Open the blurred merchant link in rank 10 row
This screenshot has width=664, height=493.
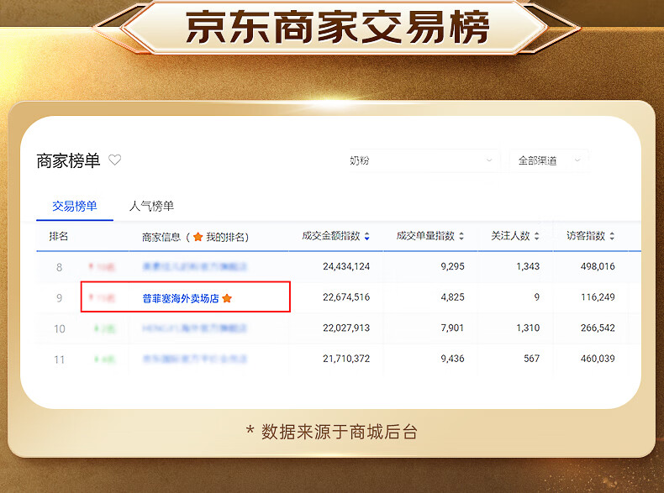(x=195, y=328)
